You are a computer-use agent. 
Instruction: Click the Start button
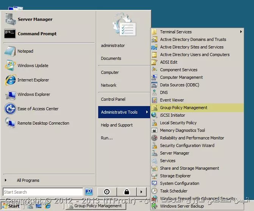pos(11,206)
